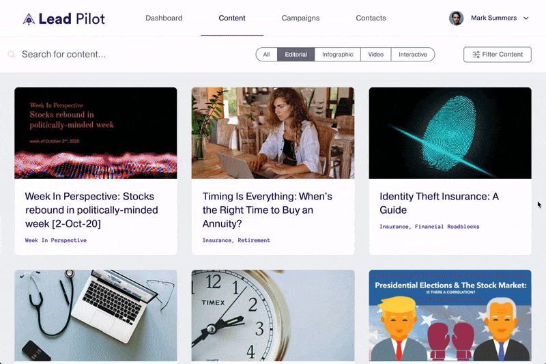Click the fingerprint article thumbnail
Image resolution: width=546 pixels, height=364 pixels.
[450, 133]
